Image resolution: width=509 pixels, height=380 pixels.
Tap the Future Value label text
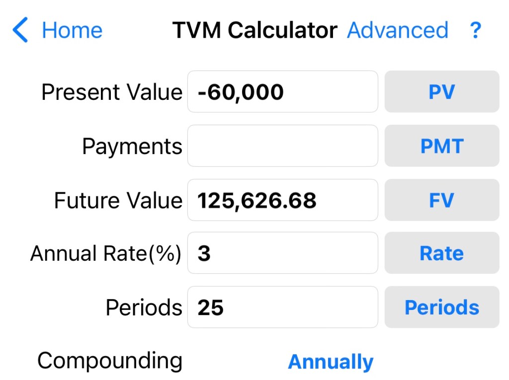[118, 201]
